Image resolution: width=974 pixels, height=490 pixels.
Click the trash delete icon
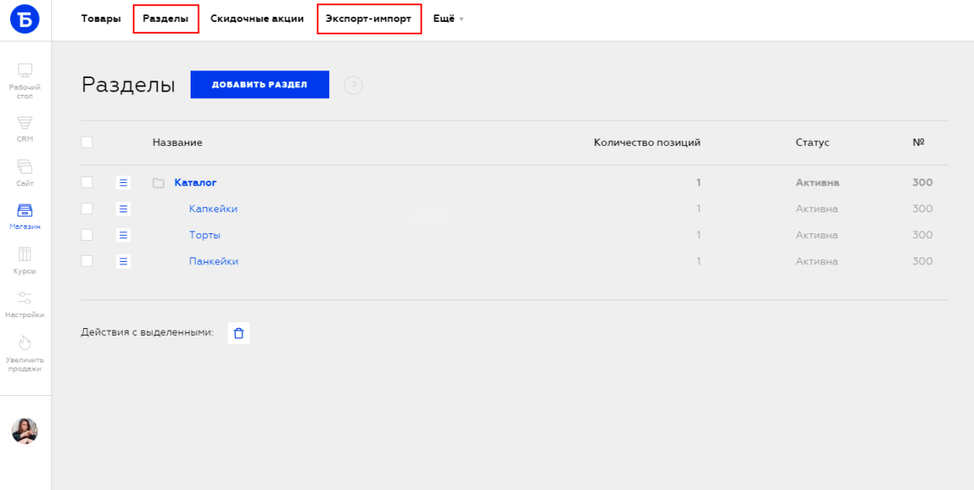pyautogui.click(x=238, y=333)
